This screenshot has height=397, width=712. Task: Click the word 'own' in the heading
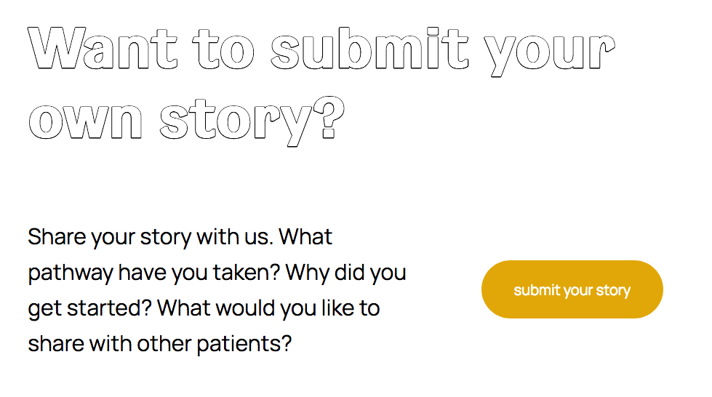[x=85, y=121]
